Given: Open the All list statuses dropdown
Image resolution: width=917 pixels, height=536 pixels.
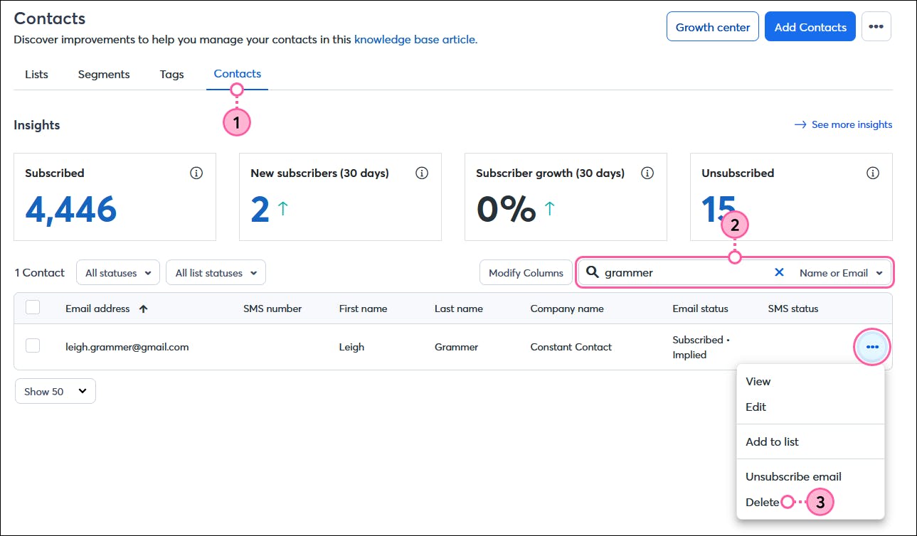Looking at the screenshot, I should [x=216, y=273].
